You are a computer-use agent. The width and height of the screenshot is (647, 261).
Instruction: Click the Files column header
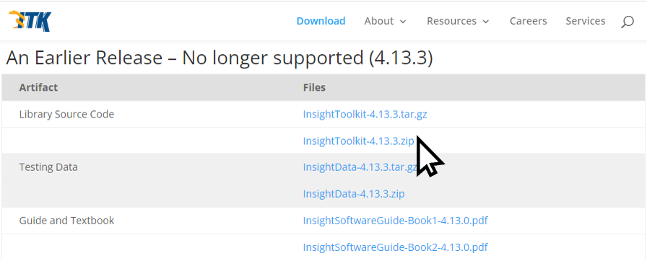point(314,87)
